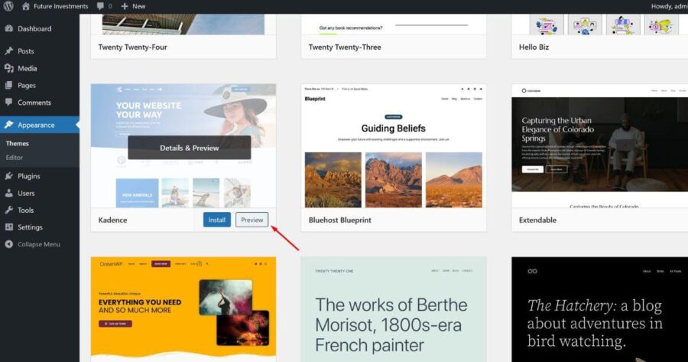Click the Hello Biz theme name
This screenshot has width=688, height=362.
(534, 47)
